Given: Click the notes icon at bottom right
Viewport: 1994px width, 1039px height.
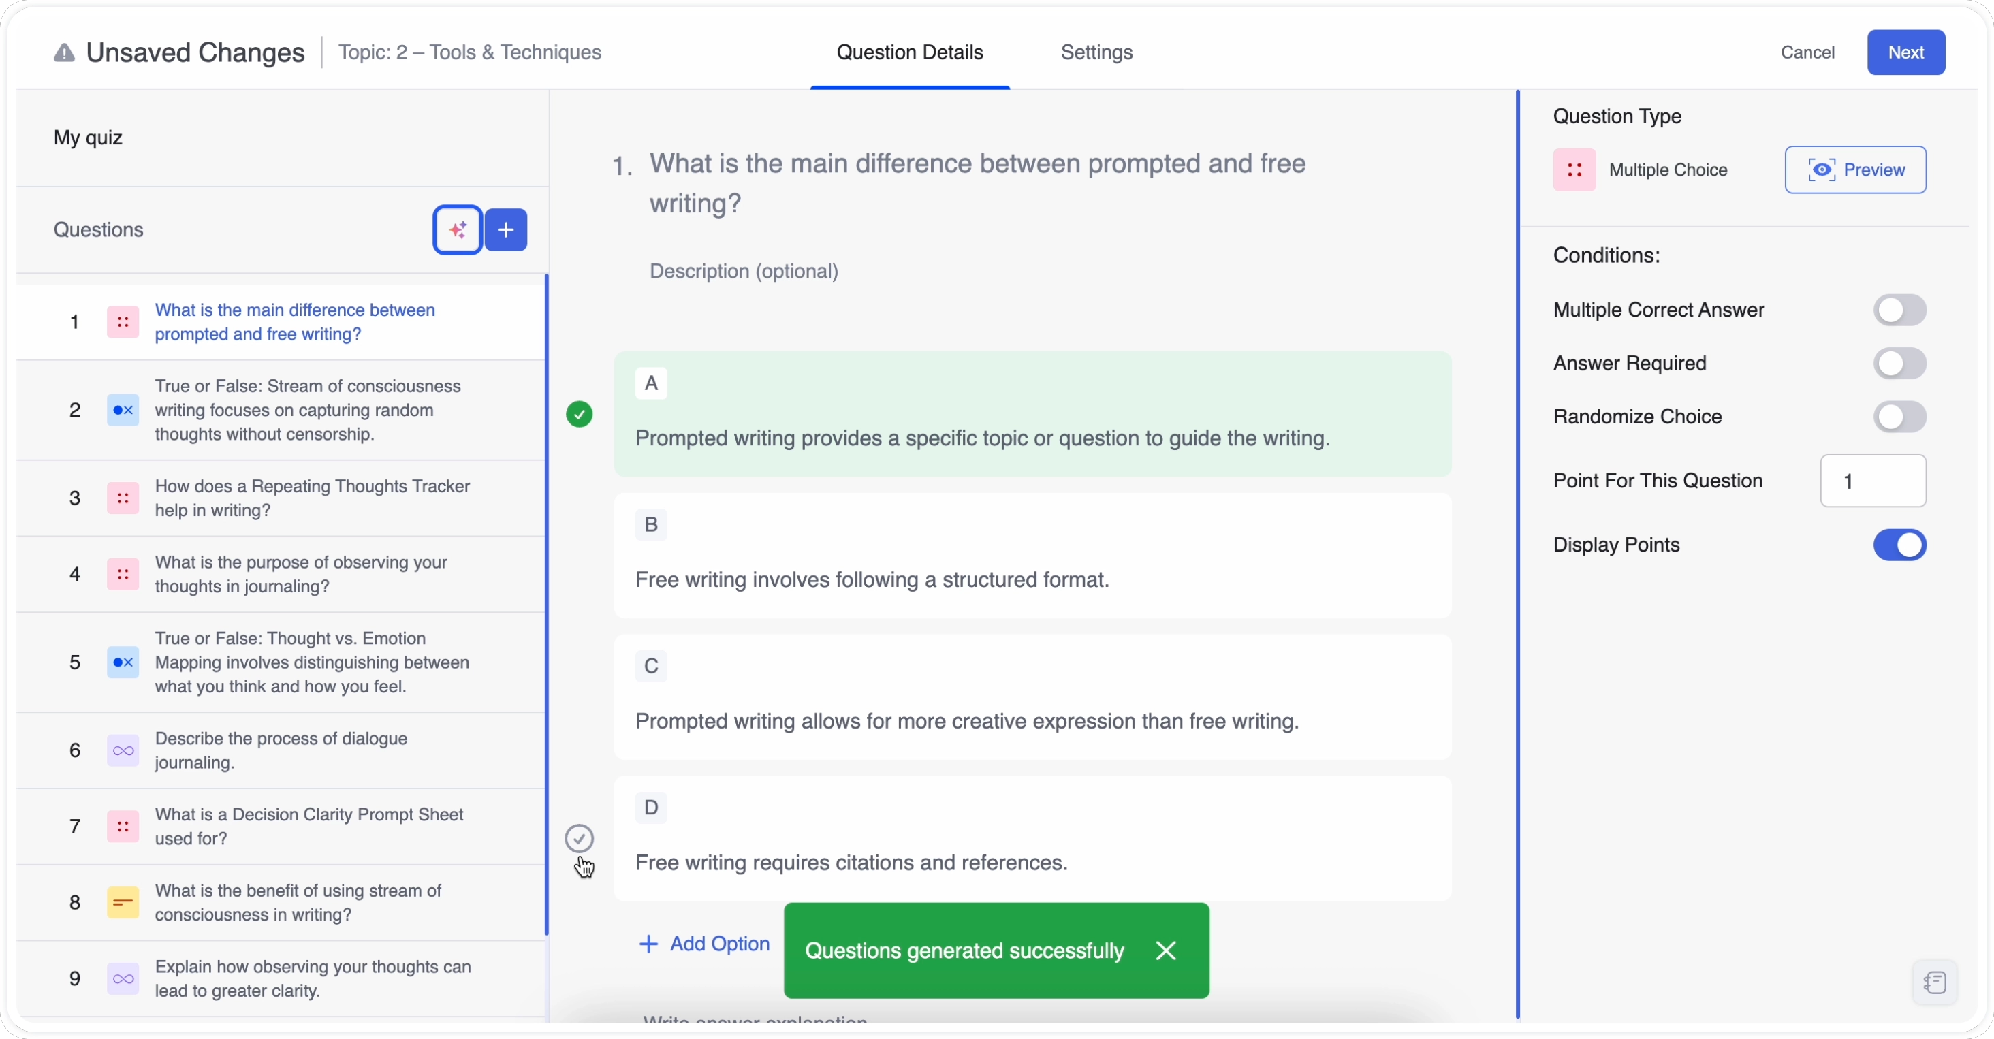Looking at the screenshot, I should click(1934, 982).
